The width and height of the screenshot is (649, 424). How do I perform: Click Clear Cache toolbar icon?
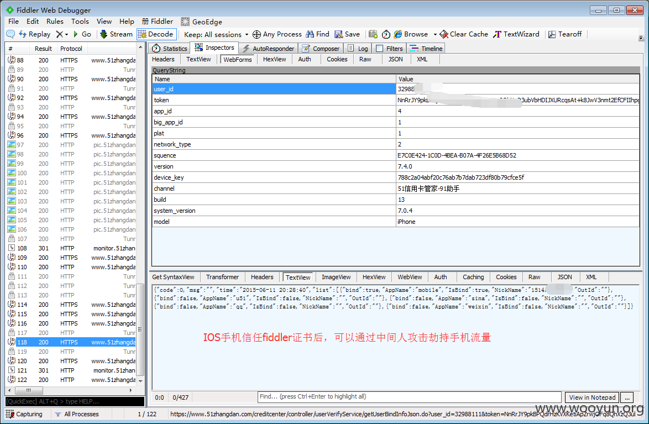pyautogui.click(x=444, y=34)
